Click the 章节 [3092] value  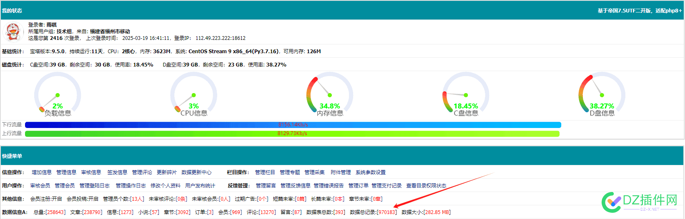click(x=183, y=212)
